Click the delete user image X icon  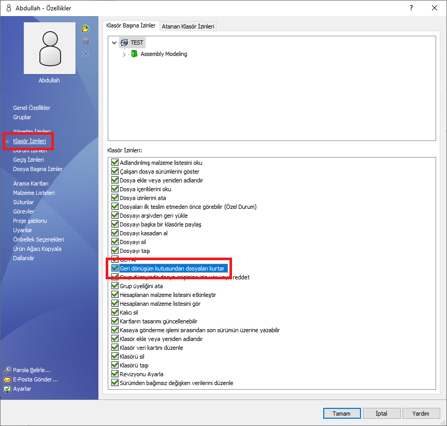(x=85, y=54)
